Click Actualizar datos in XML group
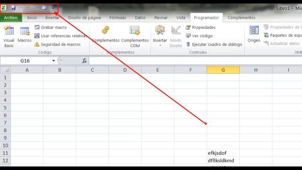The image size is (302, 170). 282,43
